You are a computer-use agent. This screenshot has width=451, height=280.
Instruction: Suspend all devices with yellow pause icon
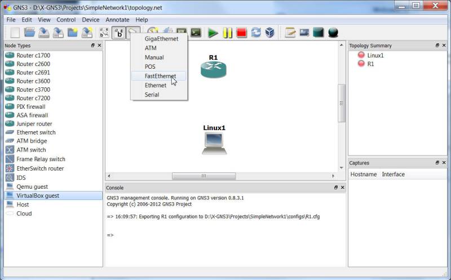[x=227, y=33]
